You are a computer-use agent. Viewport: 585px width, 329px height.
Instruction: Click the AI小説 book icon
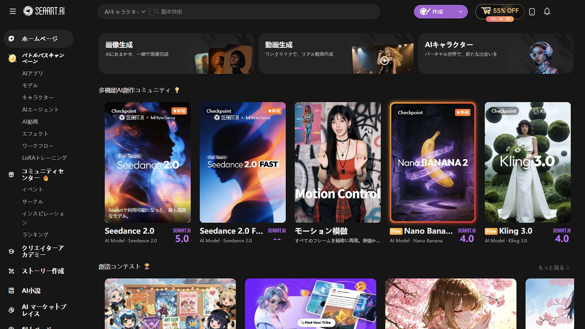coord(11,290)
